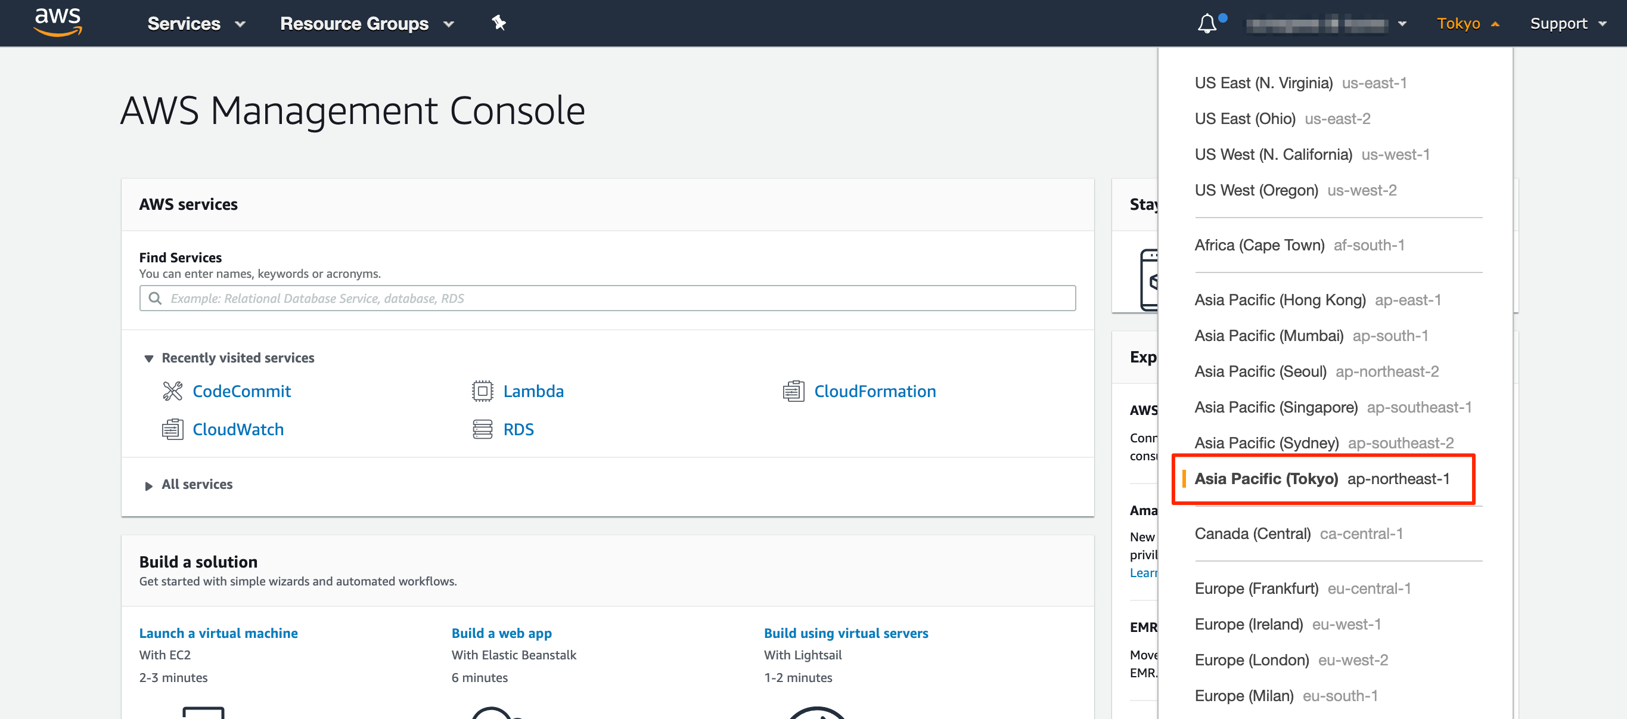Click the search magnifier icon
The width and height of the screenshot is (1627, 719).
(155, 298)
